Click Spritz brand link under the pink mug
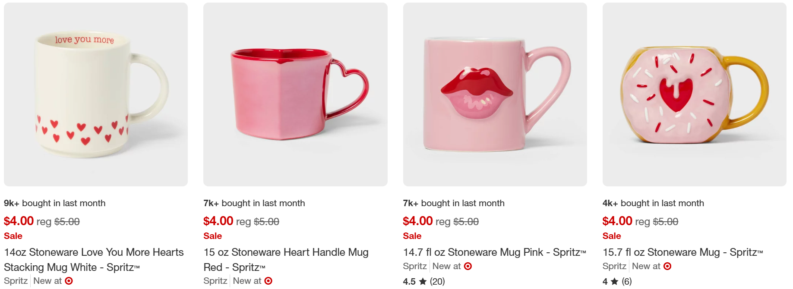793x289 pixels. click(x=415, y=266)
